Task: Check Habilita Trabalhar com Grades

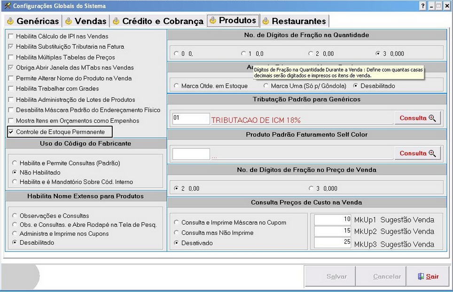Action: [x=11, y=89]
